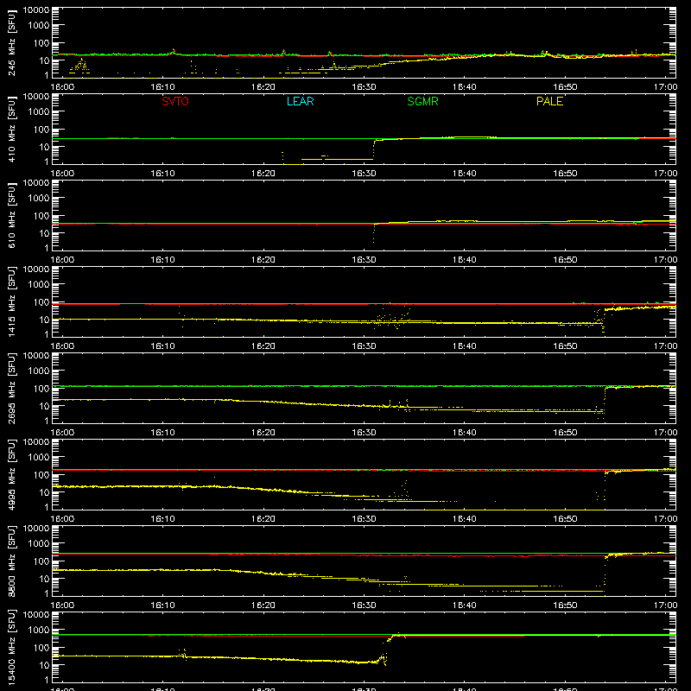Click the 16:00 time tick under 8800 MHz panel

(62, 605)
